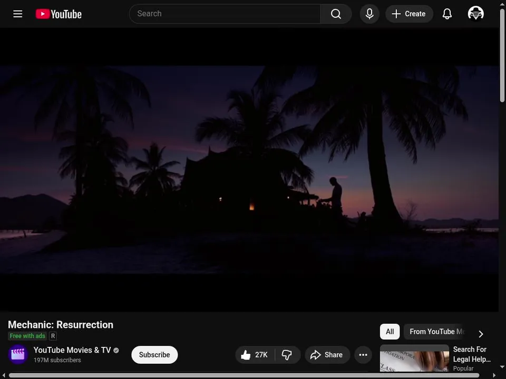Share this video
Image resolution: width=506 pixels, height=379 pixels.
tap(327, 355)
